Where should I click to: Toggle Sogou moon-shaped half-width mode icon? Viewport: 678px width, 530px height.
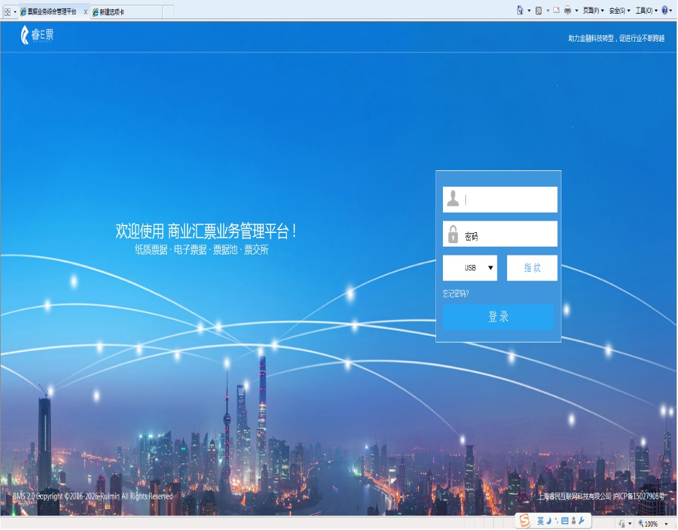549,520
